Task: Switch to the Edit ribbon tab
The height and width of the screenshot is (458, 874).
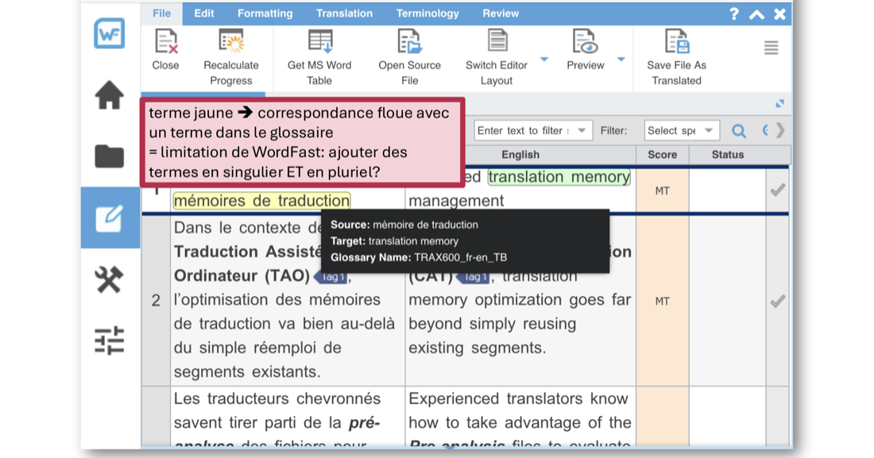Action: (x=204, y=13)
